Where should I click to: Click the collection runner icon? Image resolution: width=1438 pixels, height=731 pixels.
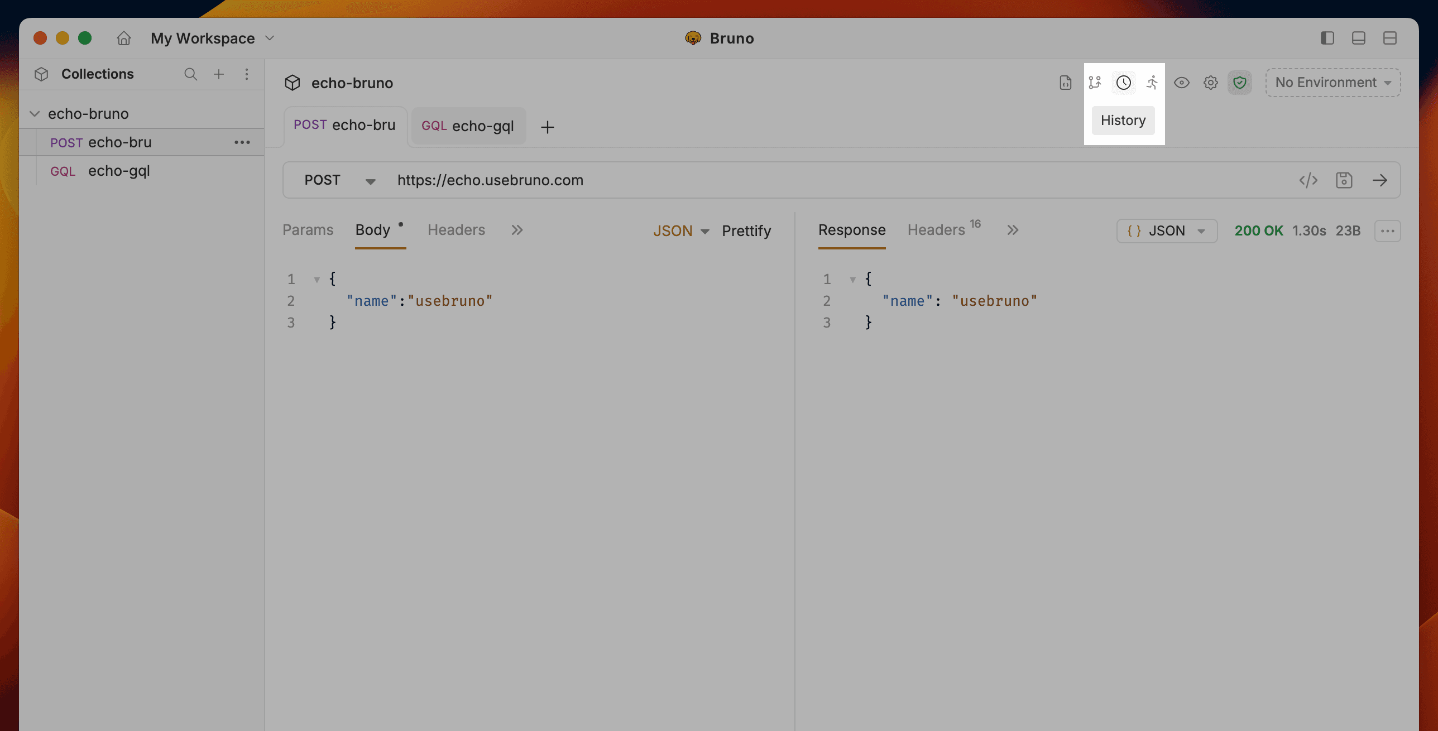pos(1152,83)
